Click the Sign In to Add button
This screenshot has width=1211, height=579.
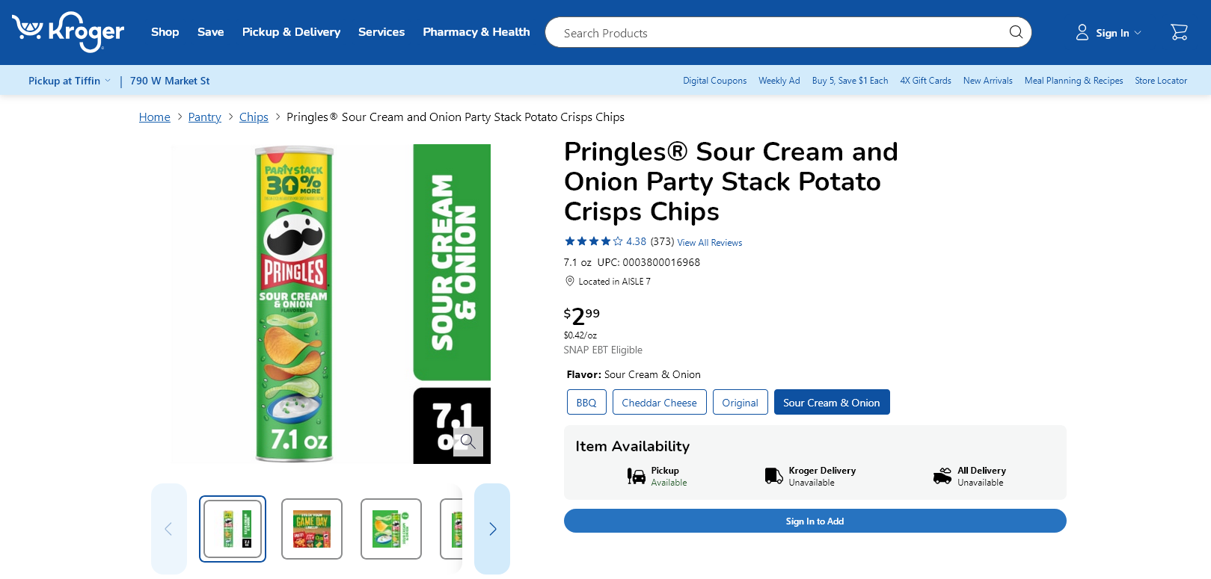click(815, 521)
